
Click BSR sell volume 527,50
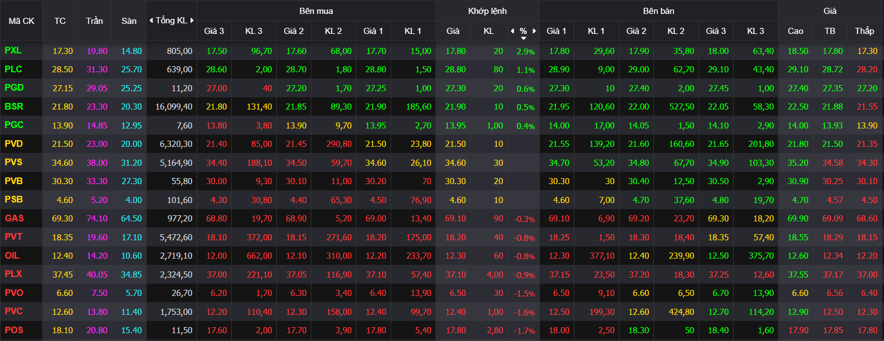(x=682, y=107)
